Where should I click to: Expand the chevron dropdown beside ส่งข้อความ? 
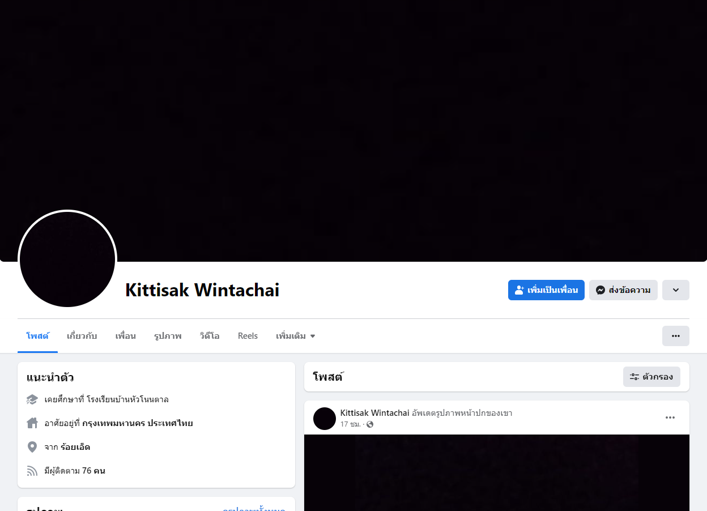(x=676, y=290)
